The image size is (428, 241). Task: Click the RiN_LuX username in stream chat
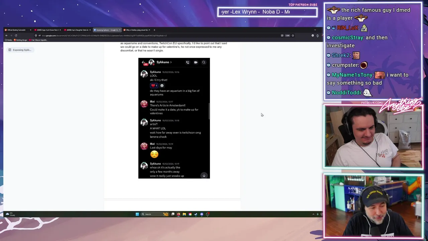347,28
